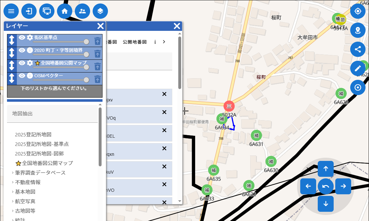Viewport: 369px width, 221px height.
Task: Adjust opacity slider for OSMベクター layer
Action: 86,80
